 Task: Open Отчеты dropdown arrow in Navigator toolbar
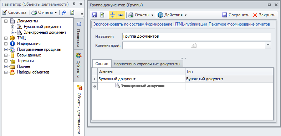coord(56,13)
